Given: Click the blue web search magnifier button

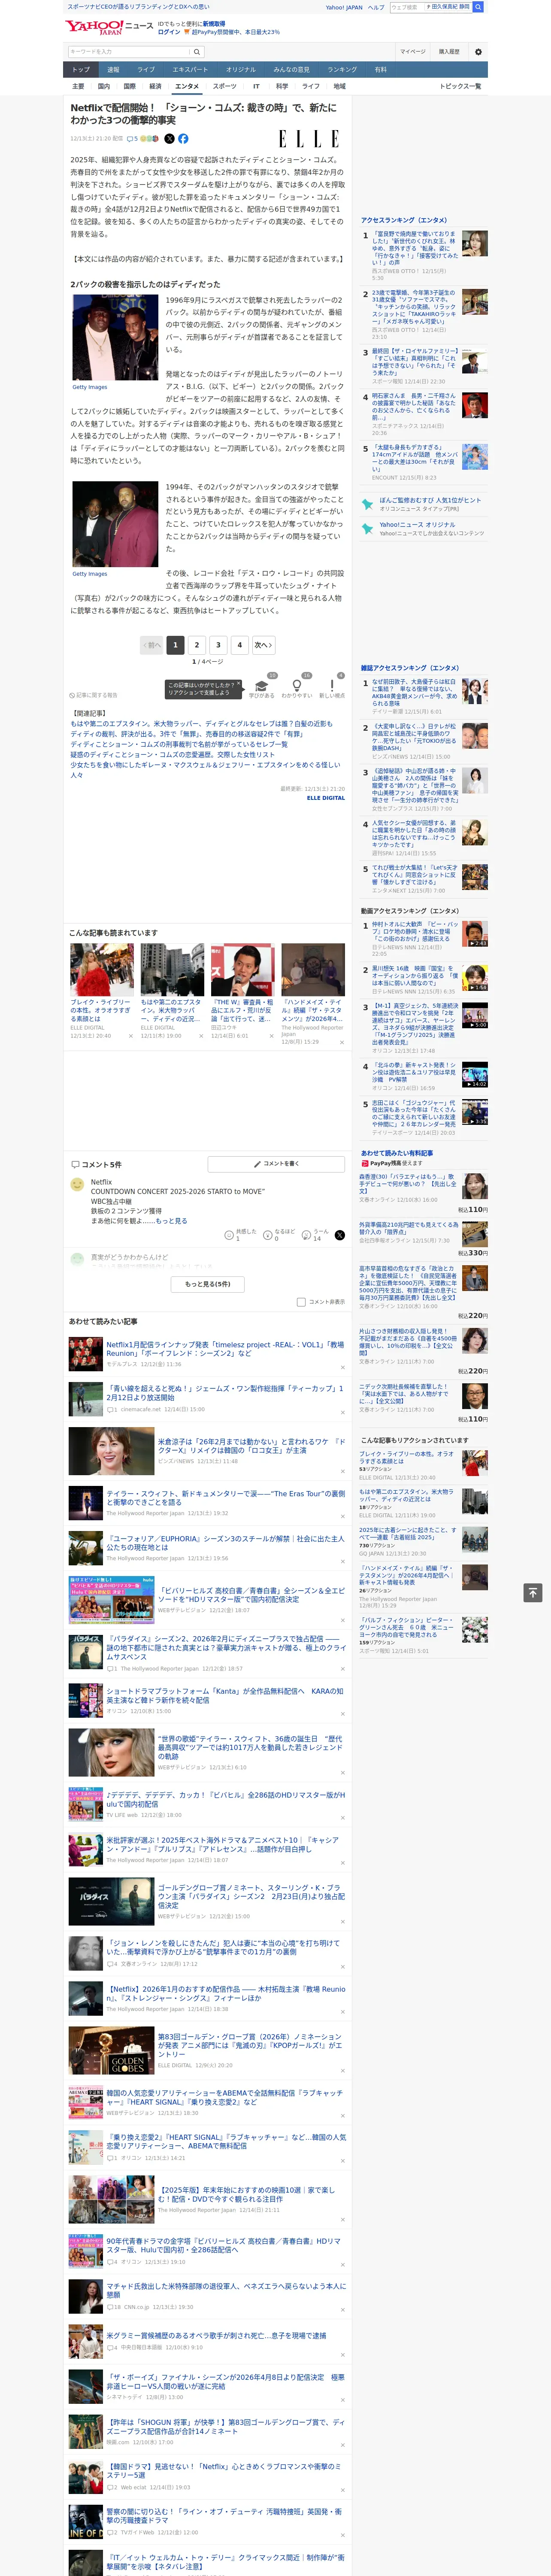Looking at the screenshot, I should (x=478, y=7).
